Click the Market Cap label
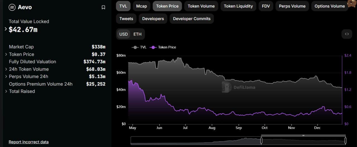 click(21, 47)
